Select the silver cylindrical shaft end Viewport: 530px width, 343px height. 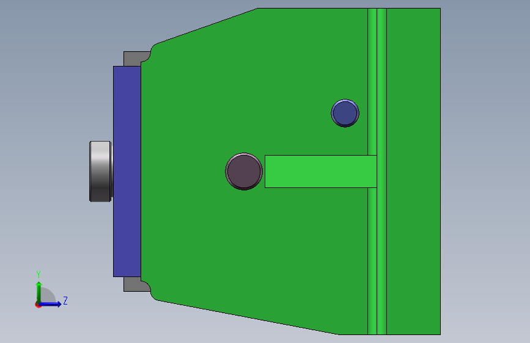pos(101,171)
